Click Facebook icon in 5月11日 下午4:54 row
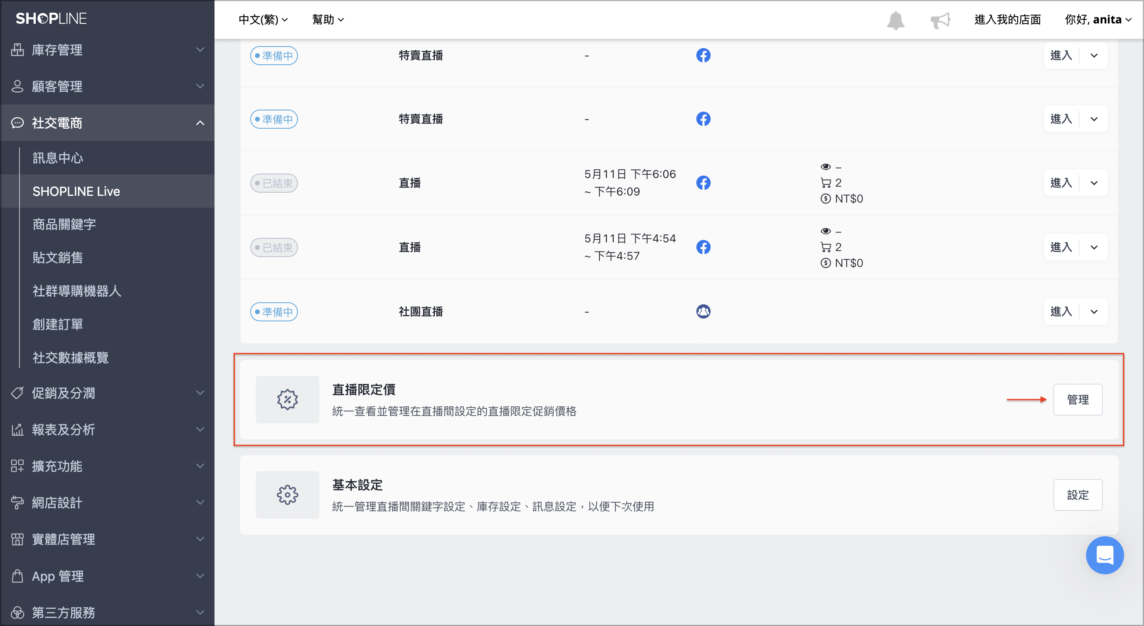 click(x=703, y=247)
